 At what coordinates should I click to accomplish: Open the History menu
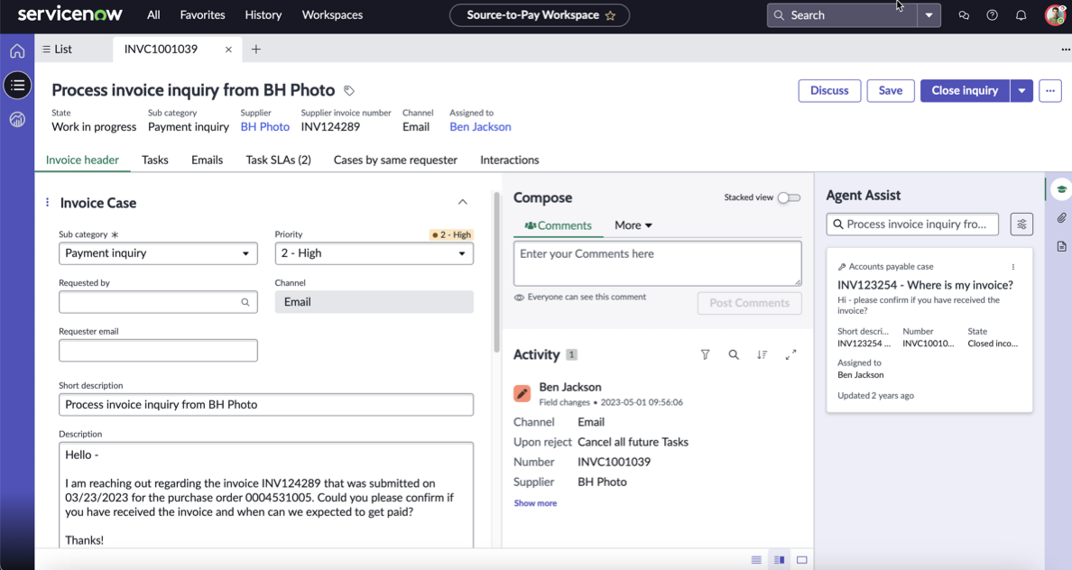pyautogui.click(x=263, y=15)
